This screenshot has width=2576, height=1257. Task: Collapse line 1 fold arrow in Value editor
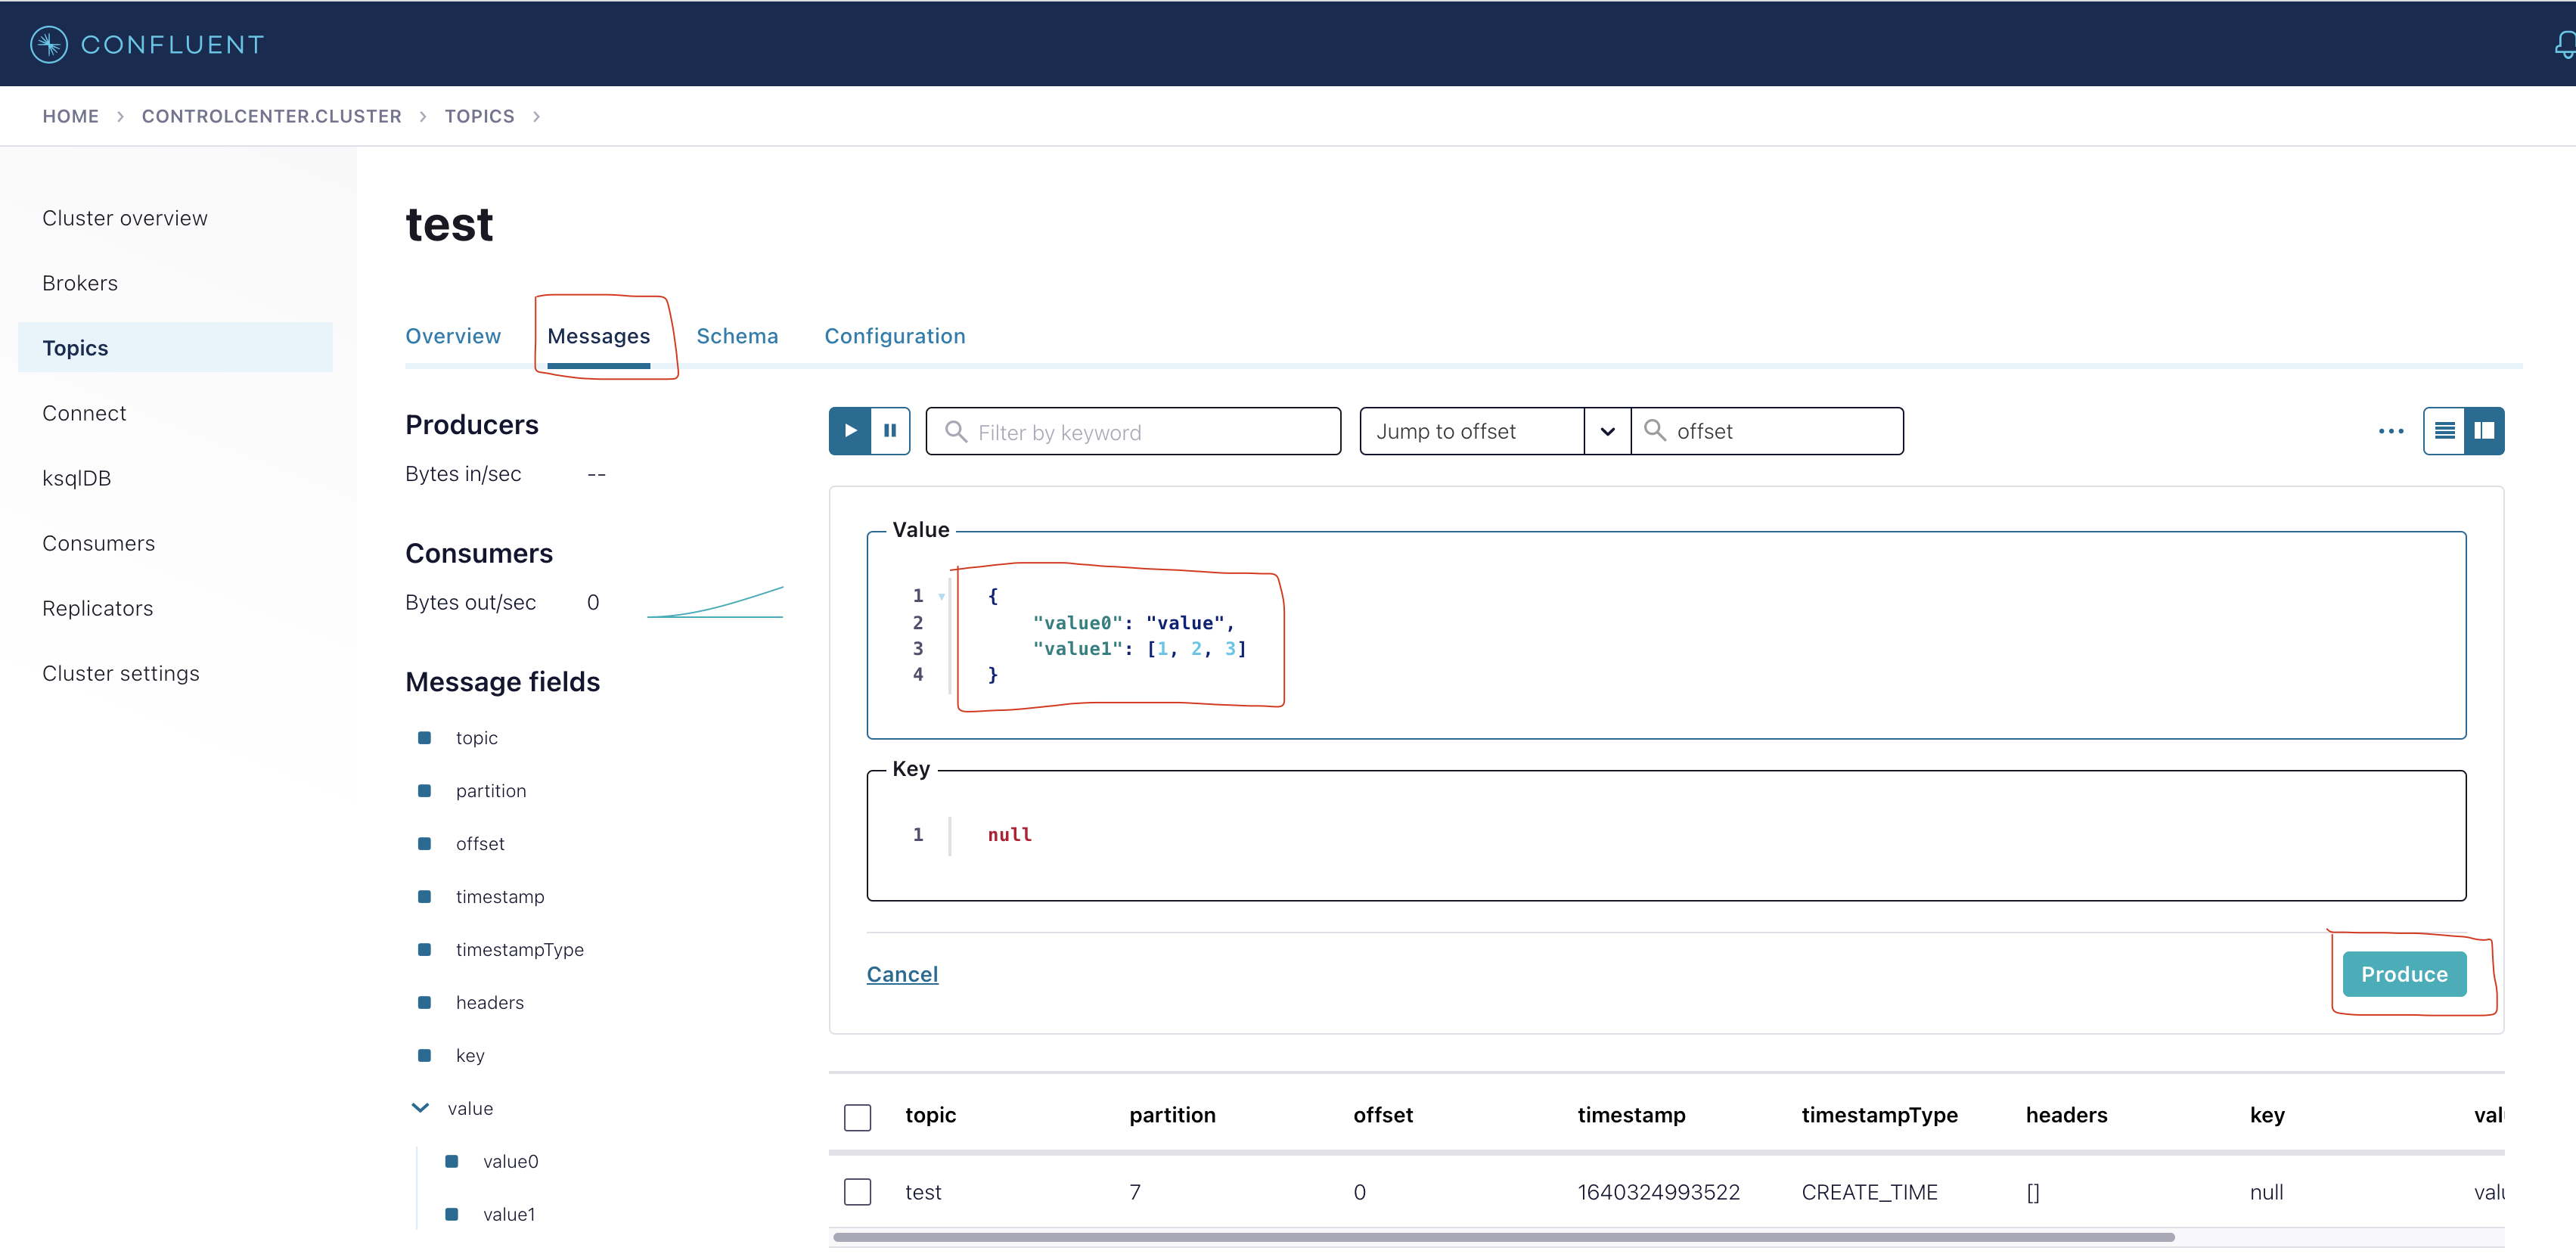pyautogui.click(x=941, y=596)
